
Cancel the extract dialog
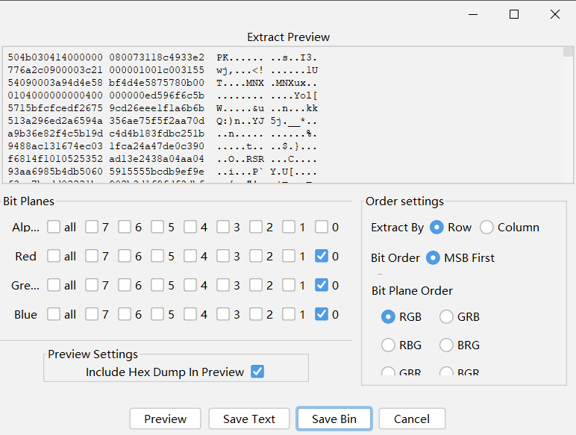(x=412, y=419)
